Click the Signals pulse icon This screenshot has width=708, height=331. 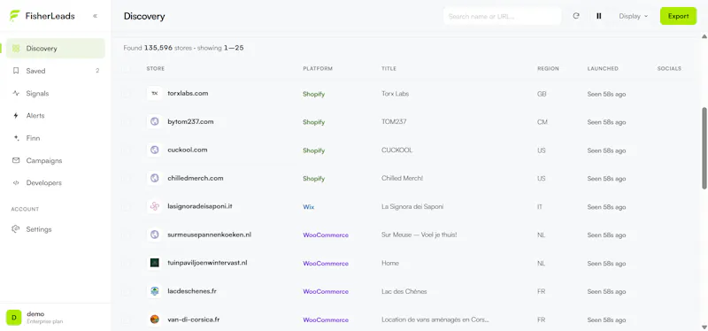click(16, 94)
